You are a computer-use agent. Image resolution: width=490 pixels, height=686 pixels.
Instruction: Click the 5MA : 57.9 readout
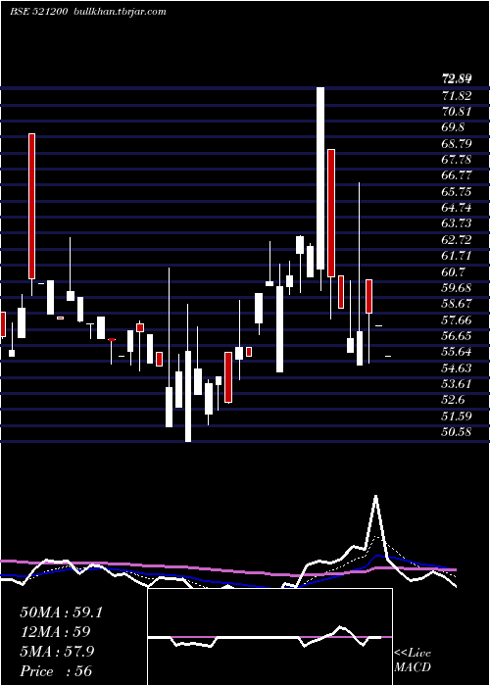tap(57, 652)
